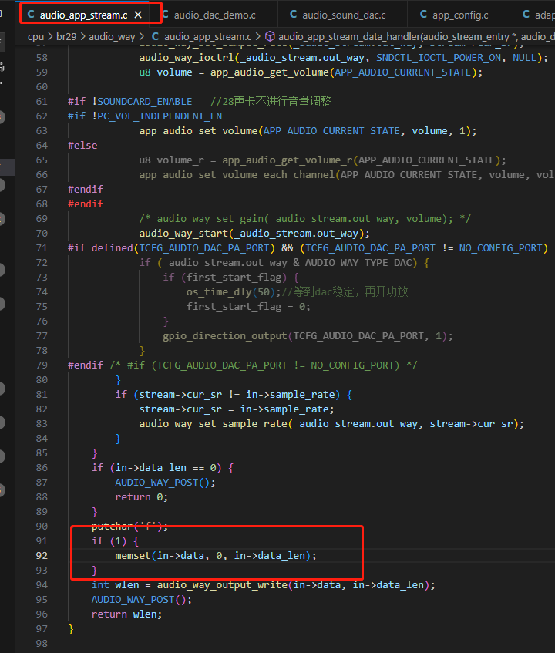Click line number 61 in the gutter

click(x=42, y=102)
